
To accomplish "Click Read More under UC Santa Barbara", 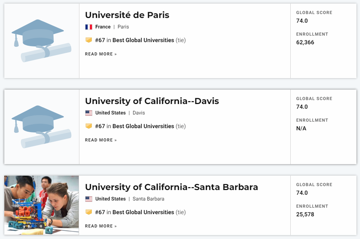I will pos(101,226).
